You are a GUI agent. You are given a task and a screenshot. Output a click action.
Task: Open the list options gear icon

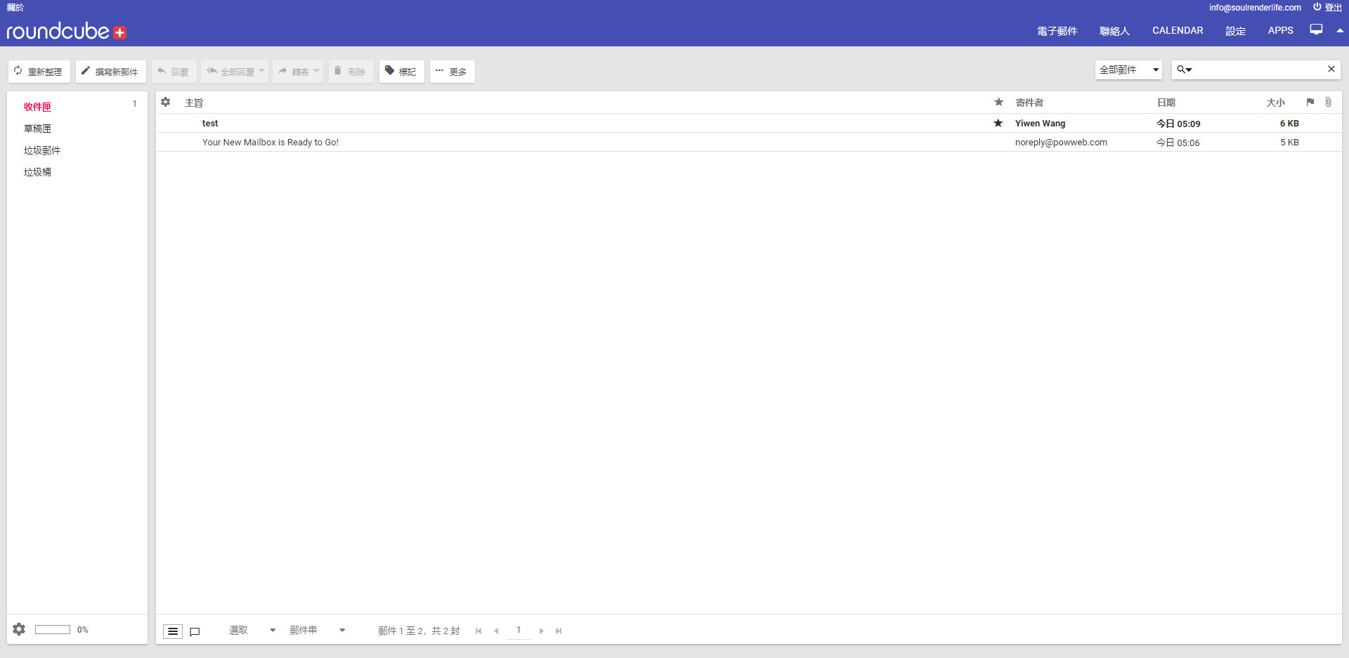point(166,103)
